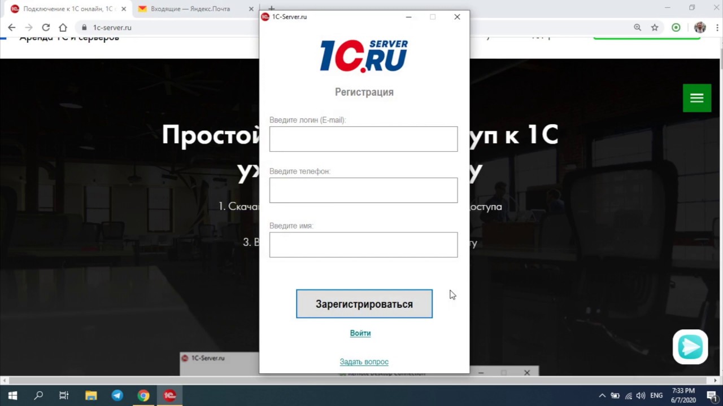Minimize the Chrome window
Screen dimensions: 723x406
[667, 8]
